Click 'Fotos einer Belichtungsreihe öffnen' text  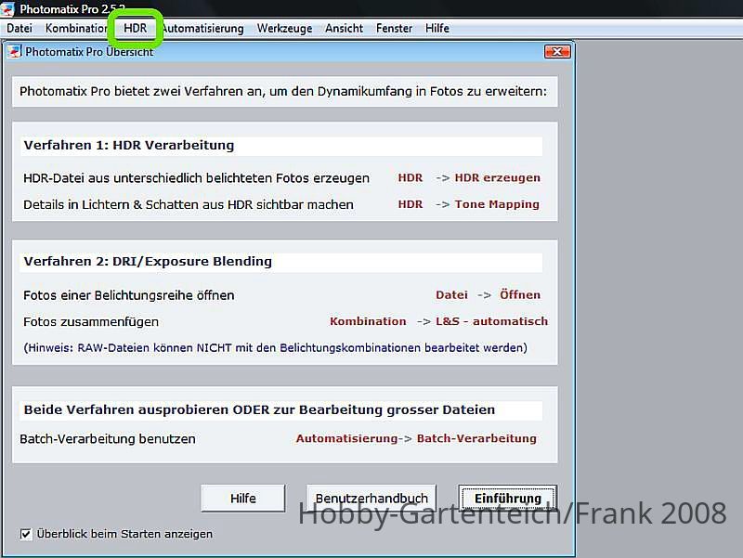129,295
